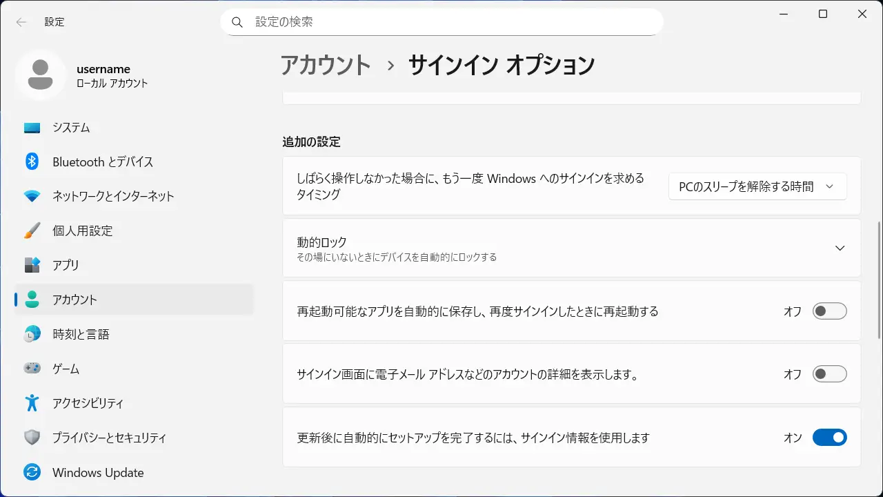This screenshot has height=497, width=883.
Task: Turn off 更新後に自動的にセットアップ toggle
Action: (x=829, y=438)
